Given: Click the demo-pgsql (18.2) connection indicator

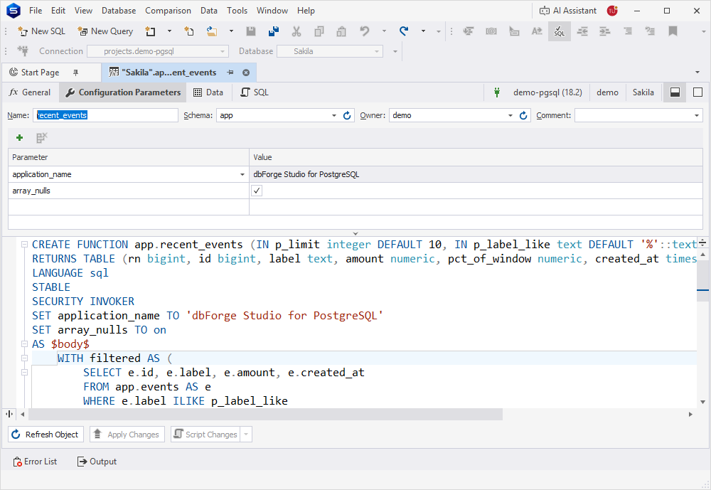Looking at the screenshot, I should [x=547, y=92].
